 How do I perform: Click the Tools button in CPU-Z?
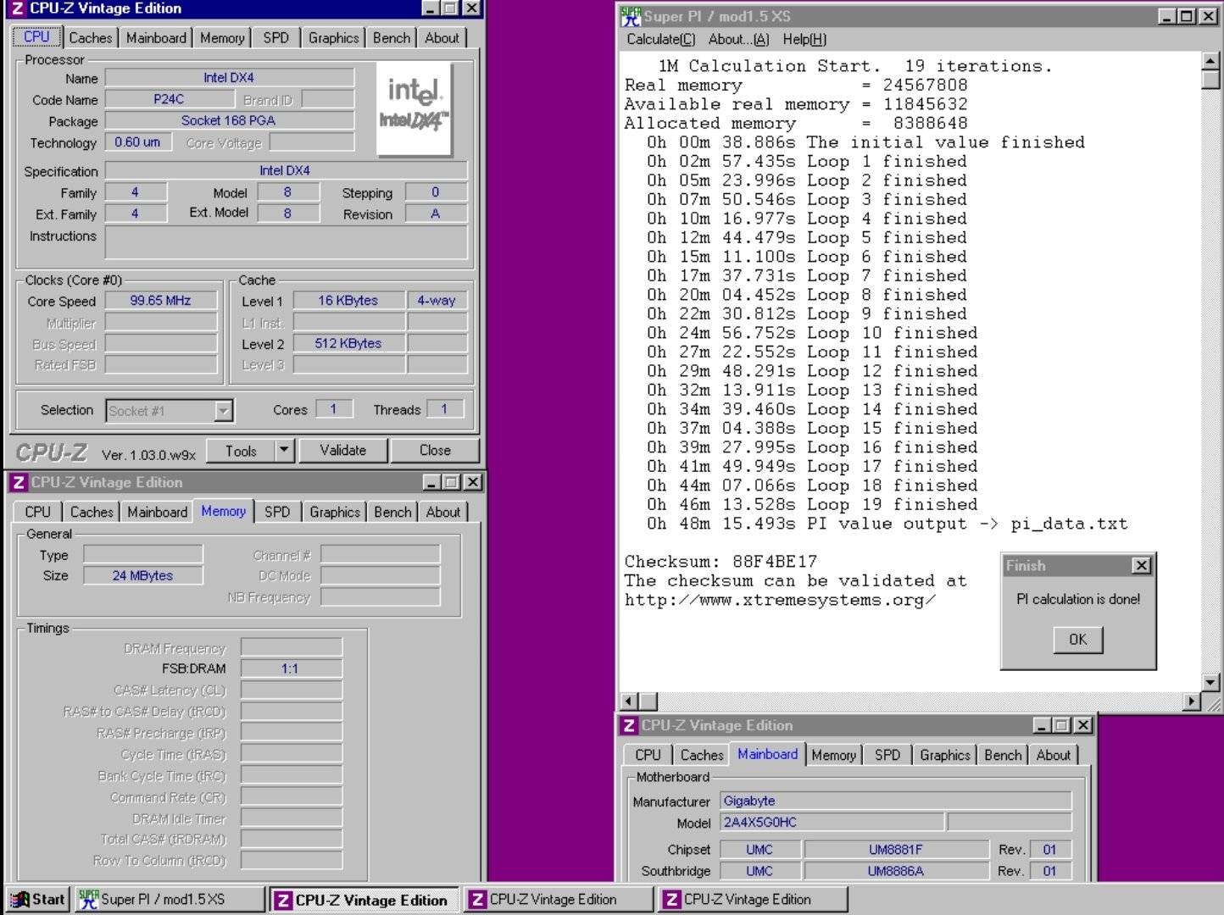(x=241, y=451)
